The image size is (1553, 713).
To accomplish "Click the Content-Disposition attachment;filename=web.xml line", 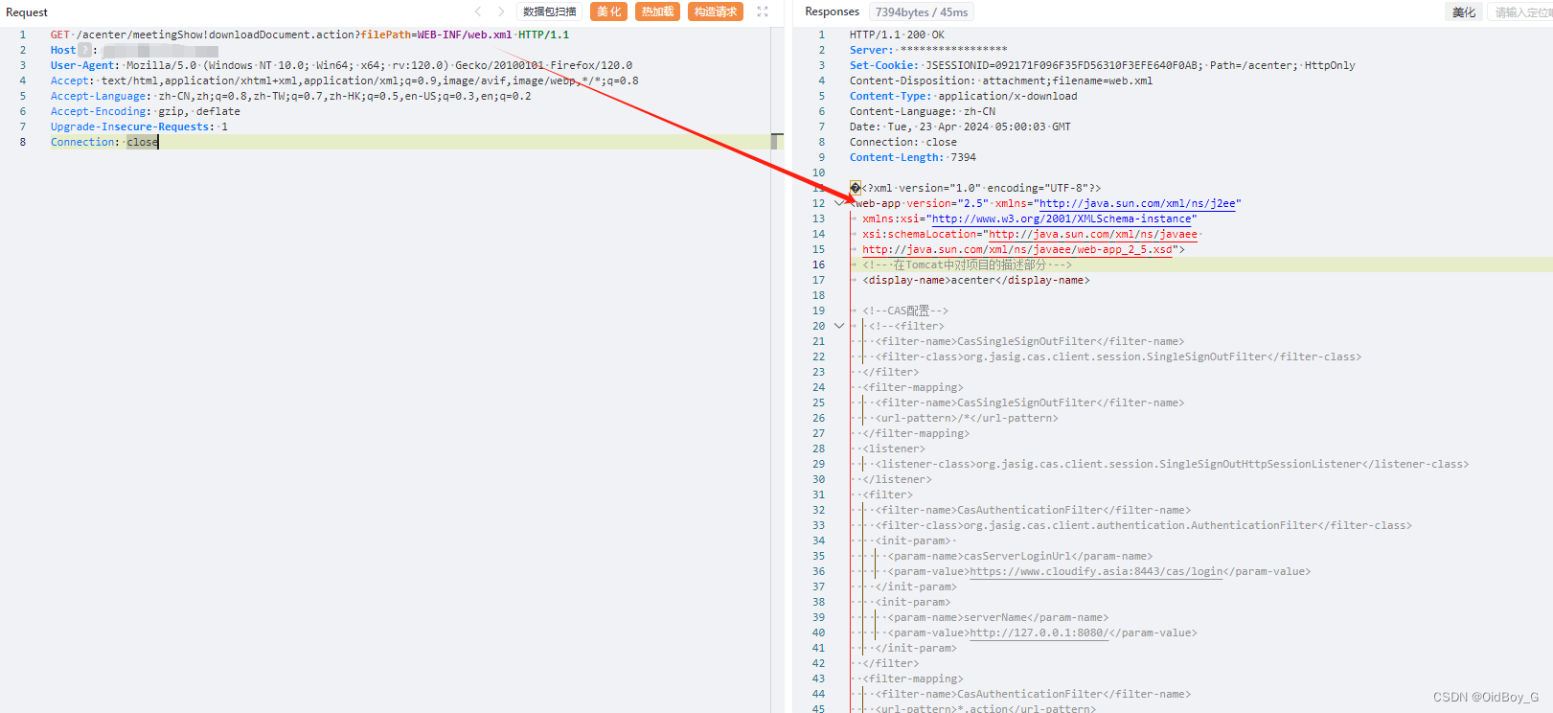I will pos(1001,80).
